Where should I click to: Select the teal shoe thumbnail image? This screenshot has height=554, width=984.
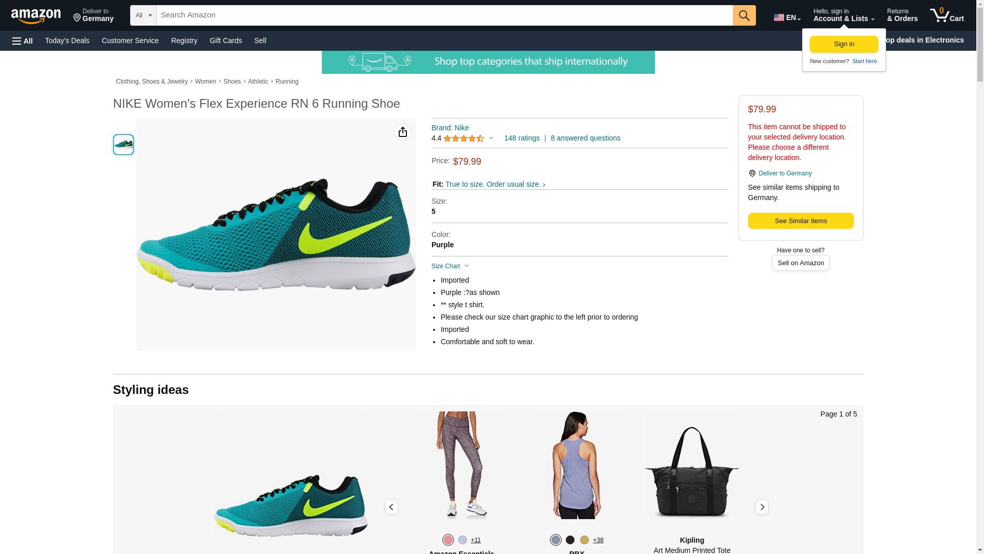click(124, 145)
